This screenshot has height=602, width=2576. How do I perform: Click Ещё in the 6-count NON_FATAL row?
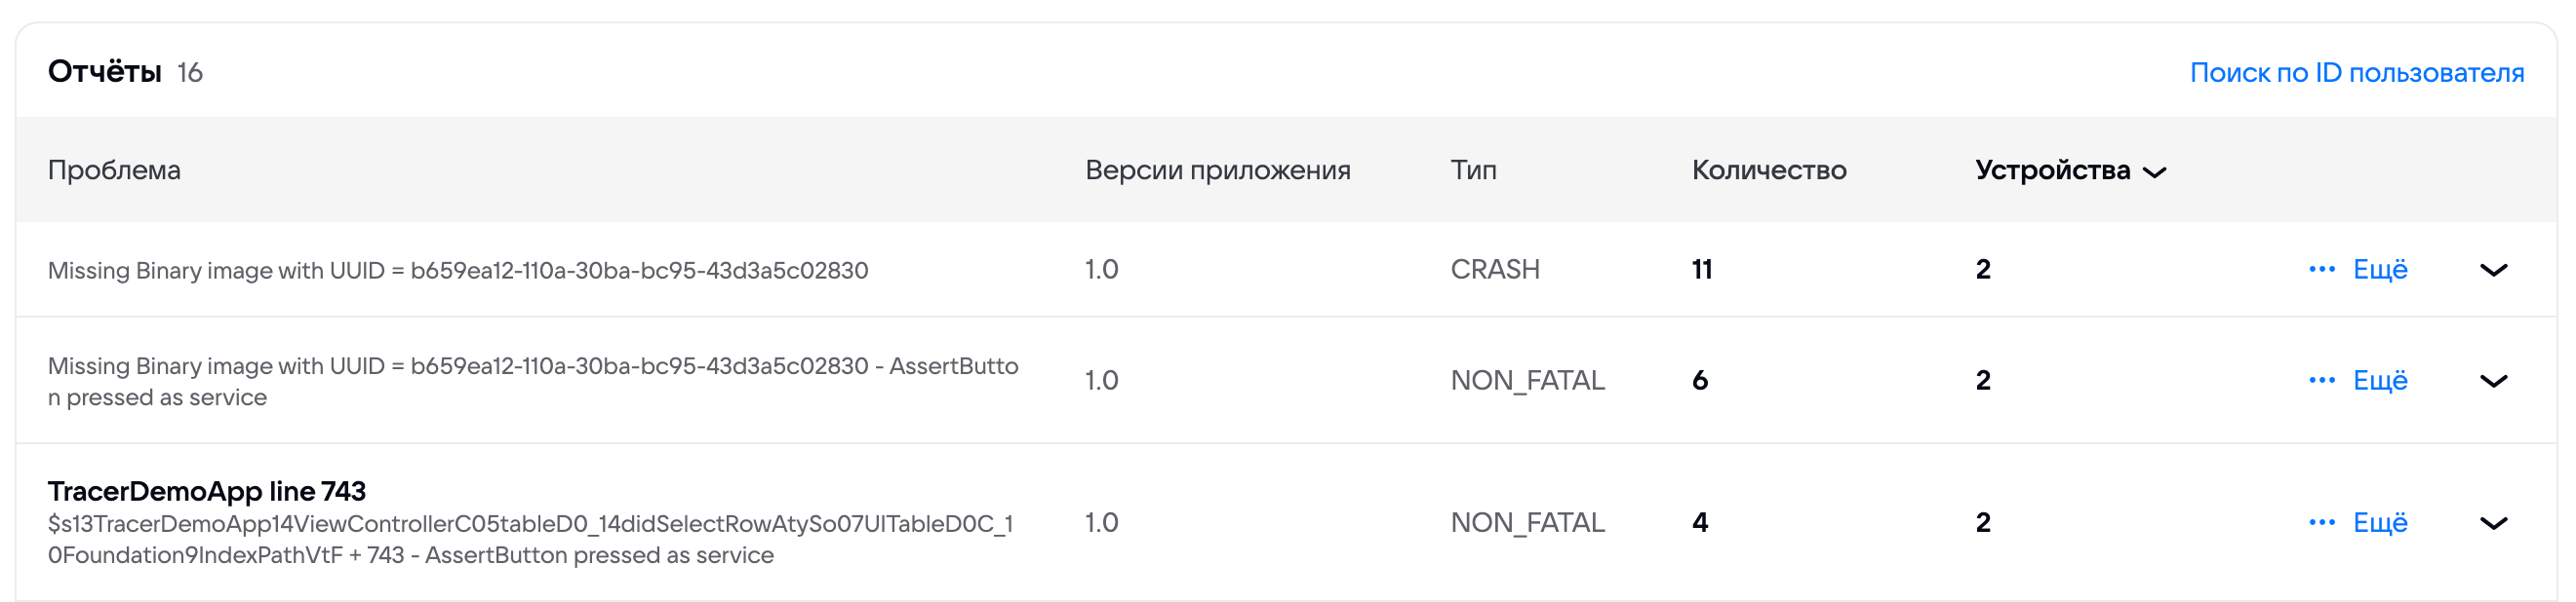(2380, 380)
